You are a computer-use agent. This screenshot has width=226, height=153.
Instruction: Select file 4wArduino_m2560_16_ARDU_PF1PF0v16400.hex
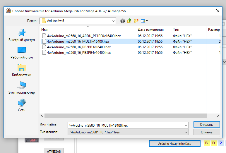coord(84,36)
